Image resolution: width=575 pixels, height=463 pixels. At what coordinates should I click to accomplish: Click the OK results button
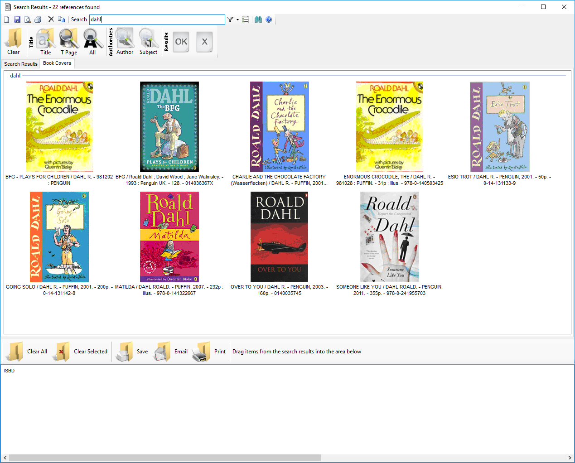(181, 42)
